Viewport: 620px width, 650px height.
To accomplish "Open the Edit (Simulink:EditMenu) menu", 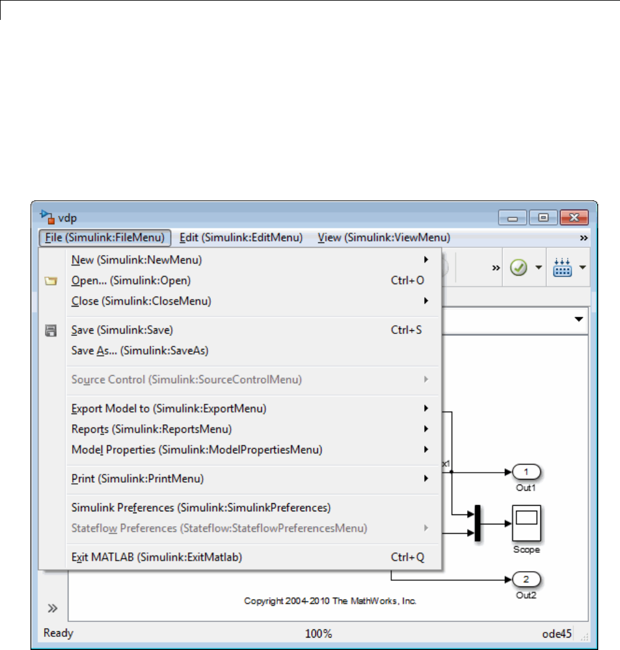I will point(241,238).
